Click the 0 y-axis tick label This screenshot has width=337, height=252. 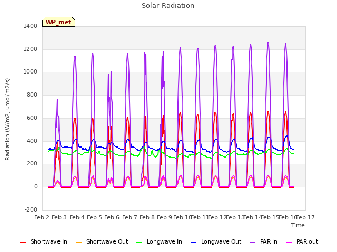tap(36, 187)
